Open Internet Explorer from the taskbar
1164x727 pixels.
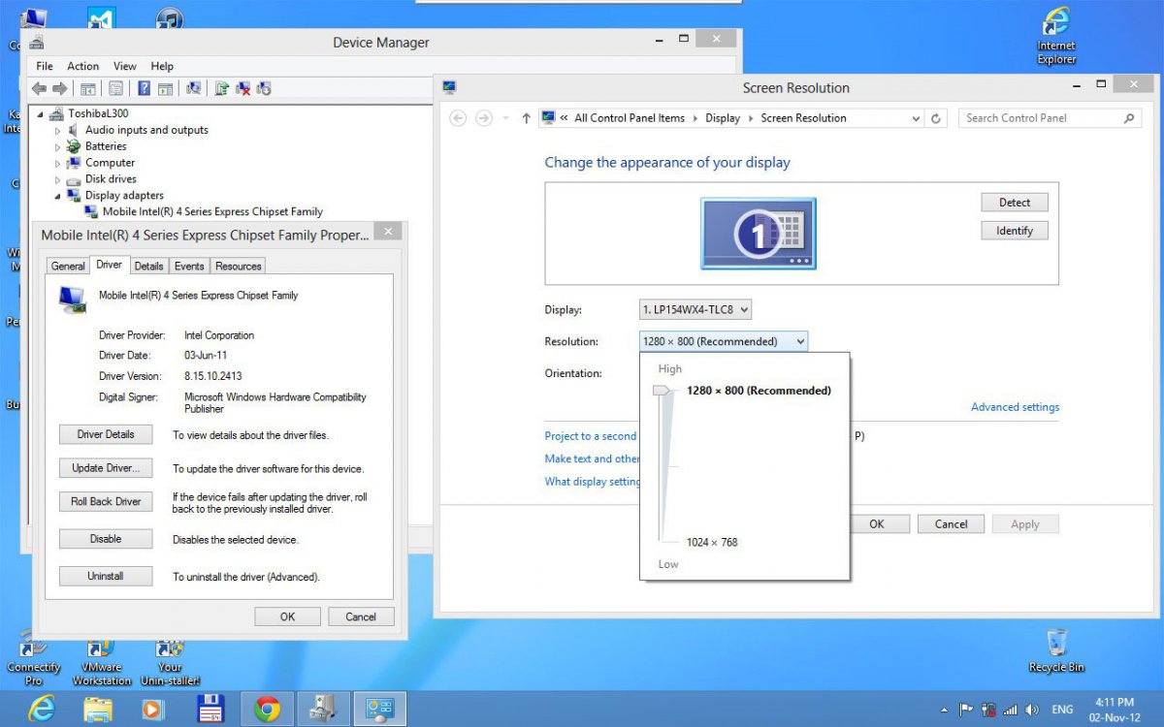pyautogui.click(x=41, y=709)
